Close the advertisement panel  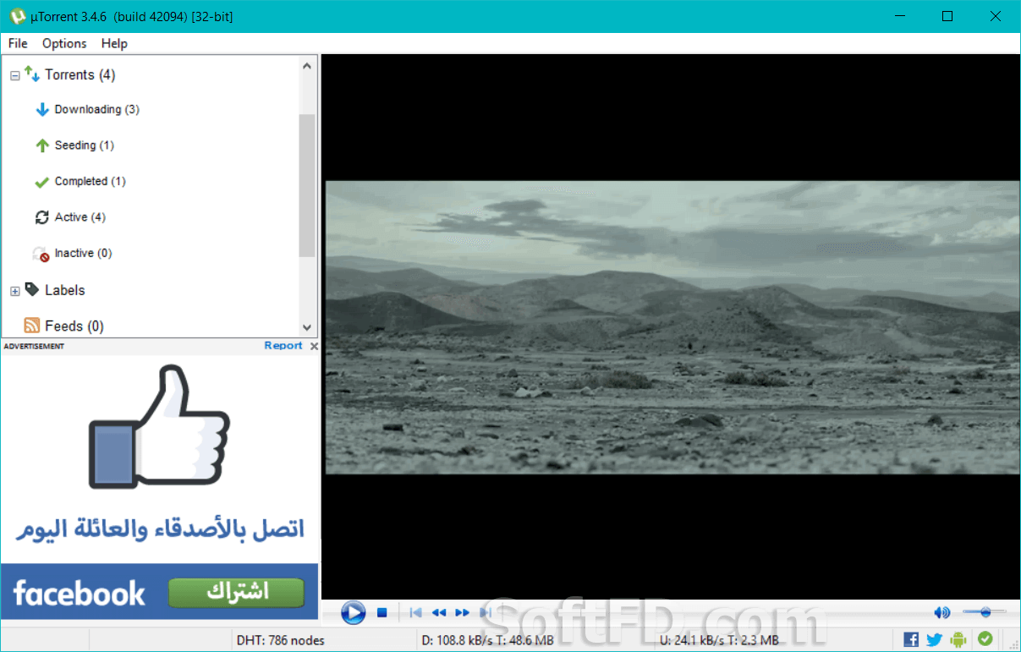tap(314, 346)
